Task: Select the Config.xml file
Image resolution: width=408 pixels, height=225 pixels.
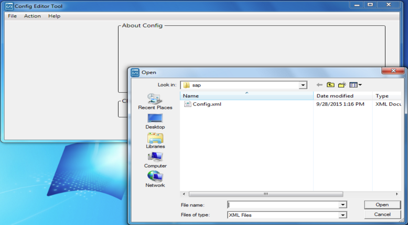Action: [x=207, y=104]
